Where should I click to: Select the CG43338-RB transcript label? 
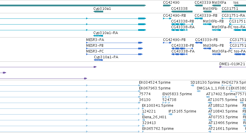182,21
